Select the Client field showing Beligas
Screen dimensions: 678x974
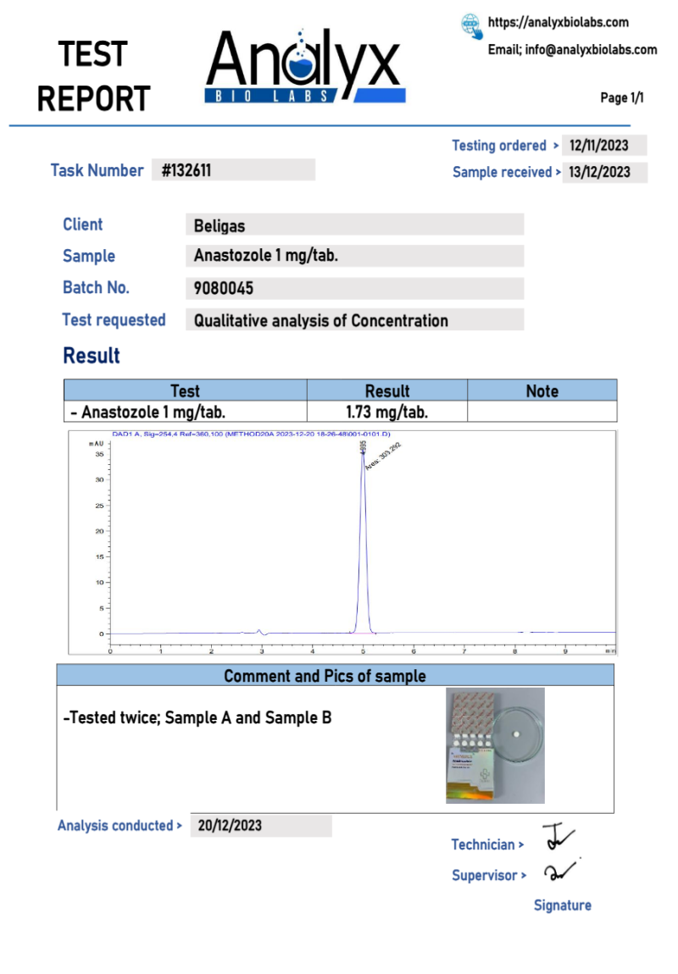pyautogui.click(x=353, y=225)
